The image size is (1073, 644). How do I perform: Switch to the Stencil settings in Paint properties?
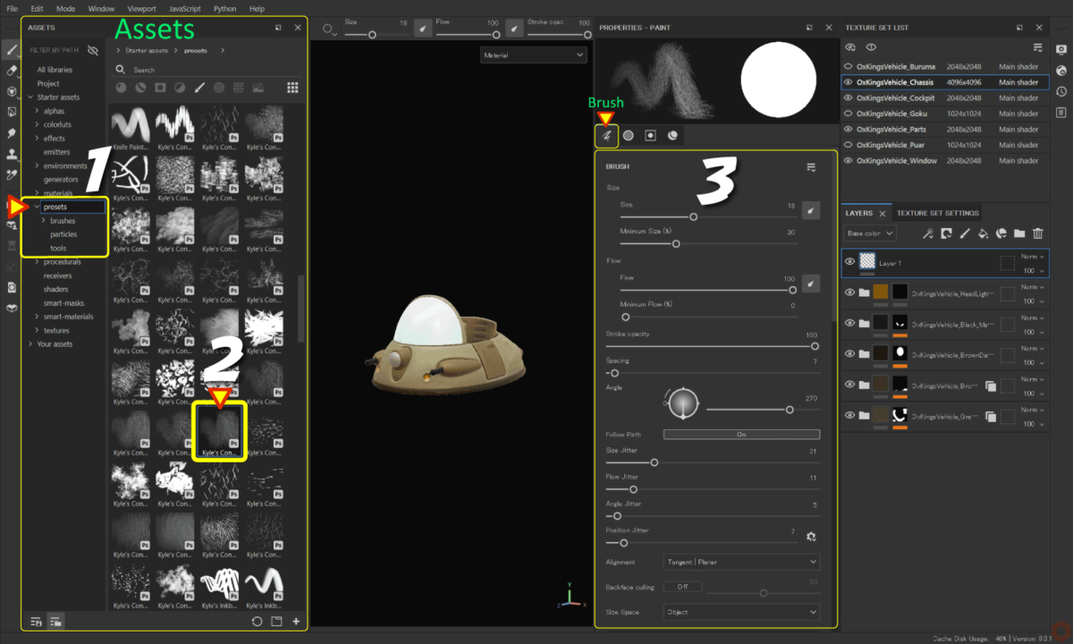point(650,136)
